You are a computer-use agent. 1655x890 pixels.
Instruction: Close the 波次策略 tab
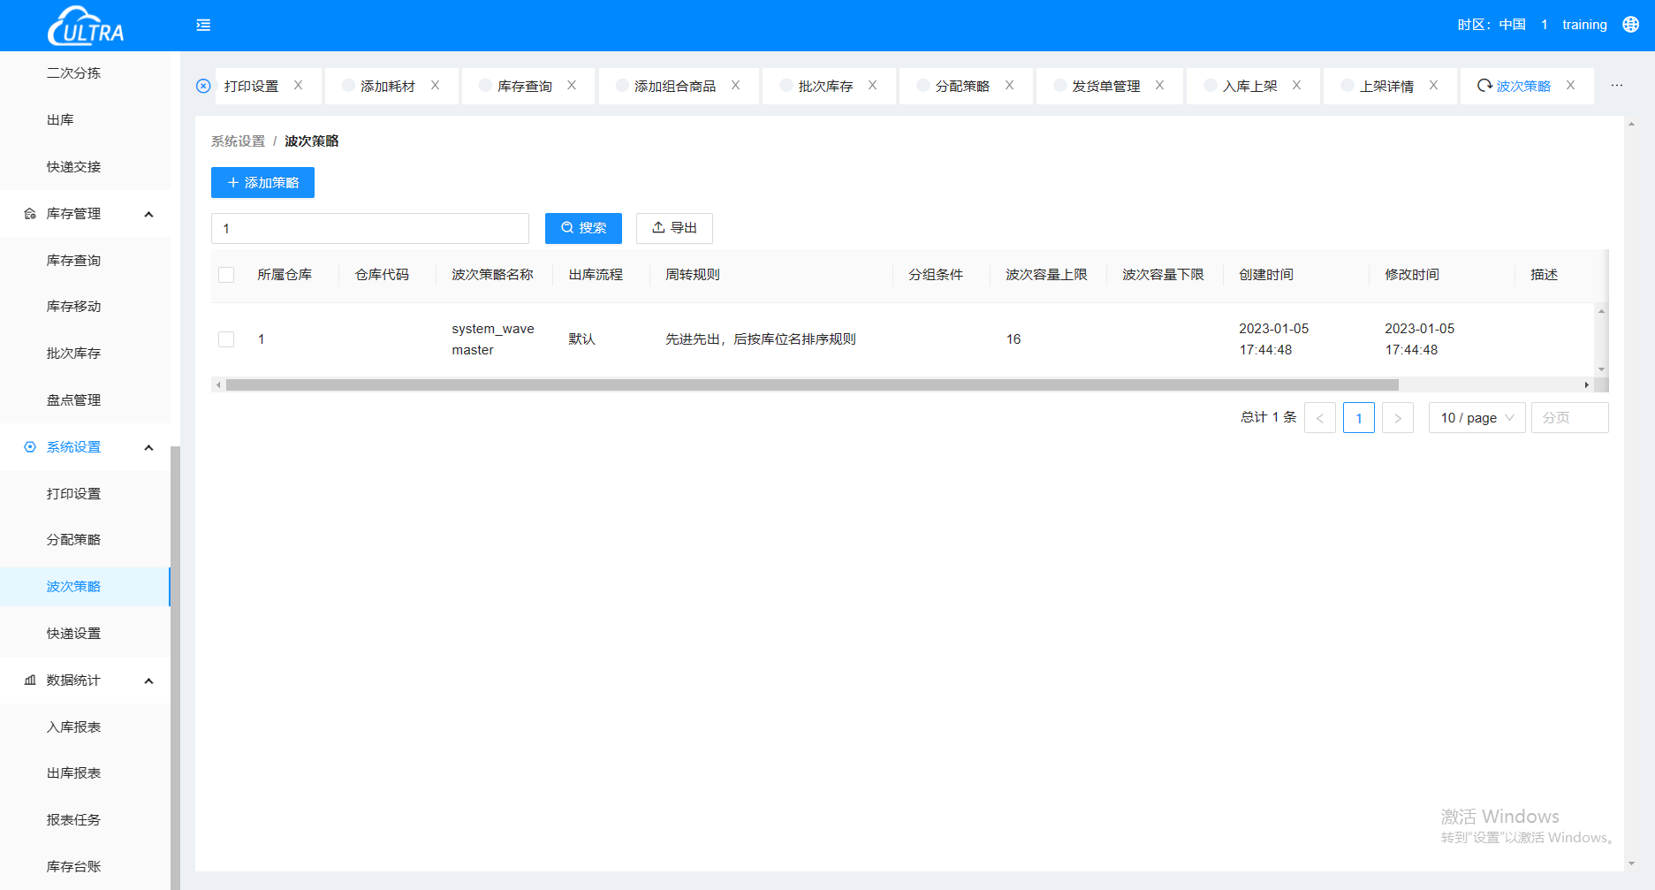[1571, 86]
